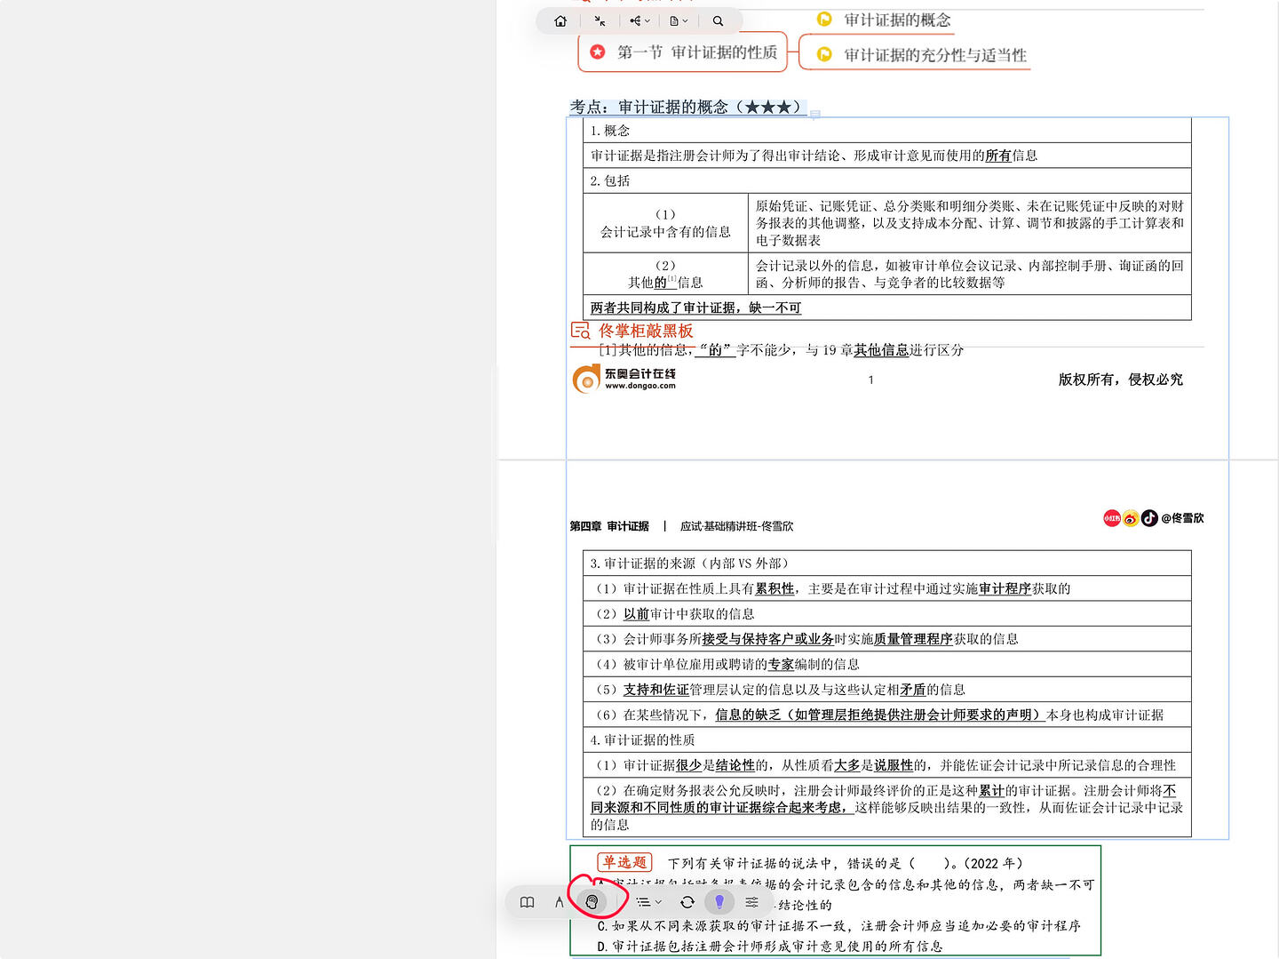This screenshot has height=959, width=1279.
Task: Switch to the open book reading mode
Action: 528,902
